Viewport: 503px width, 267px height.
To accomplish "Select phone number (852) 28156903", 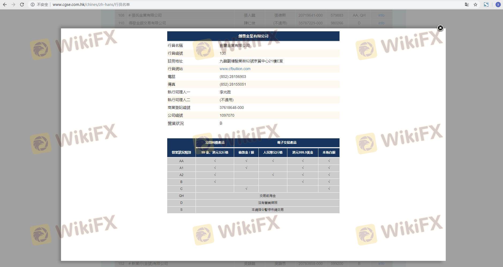I will point(233,77).
